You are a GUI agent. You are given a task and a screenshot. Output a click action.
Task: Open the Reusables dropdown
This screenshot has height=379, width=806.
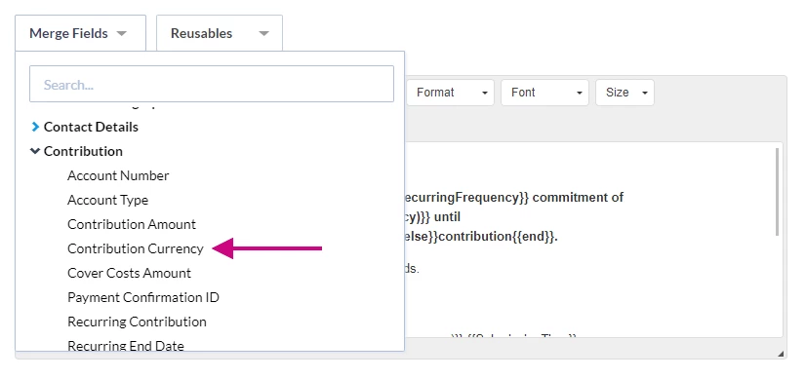220,33
